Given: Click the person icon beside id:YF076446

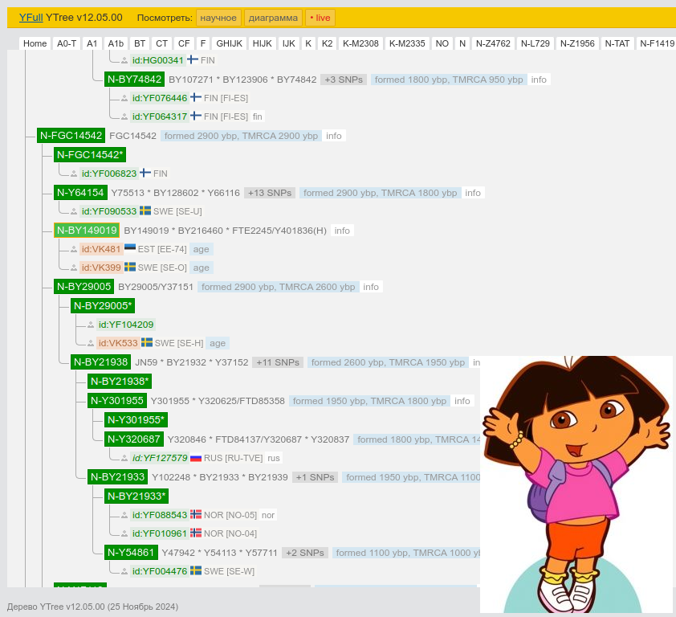Looking at the screenshot, I should pos(124,98).
